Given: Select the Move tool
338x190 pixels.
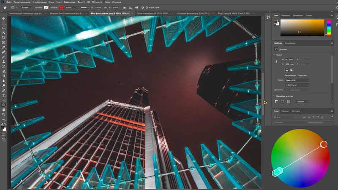Looking at the screenshot, I should pos(4,19).
